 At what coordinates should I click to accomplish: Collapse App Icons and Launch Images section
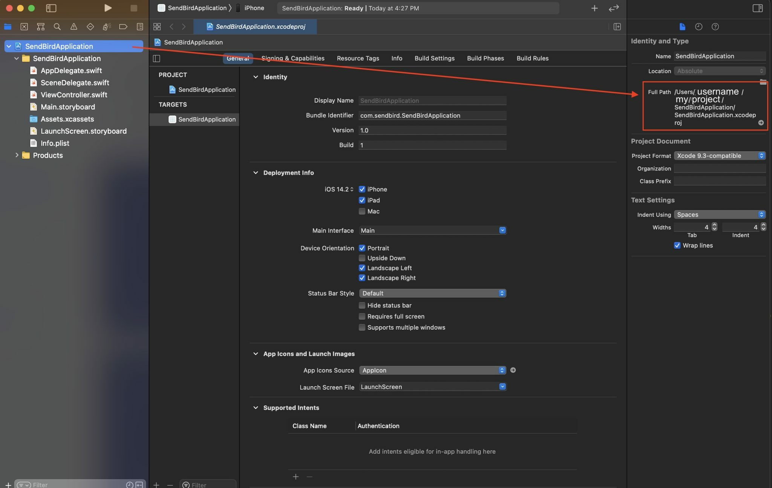(x=256, y=354)
